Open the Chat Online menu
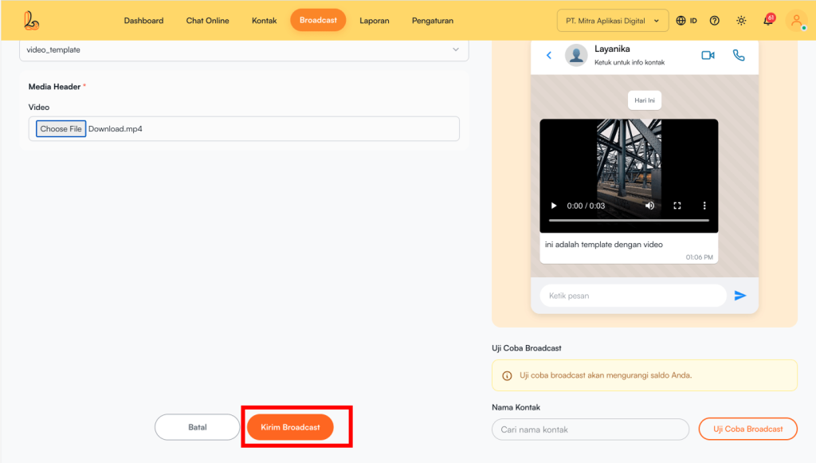816x463 pixels. coord(207,21)
